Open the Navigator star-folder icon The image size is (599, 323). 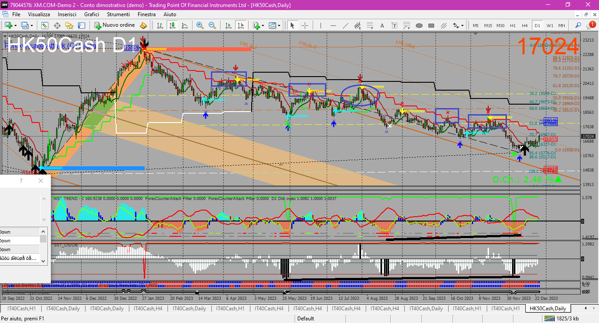coord(69,25)
